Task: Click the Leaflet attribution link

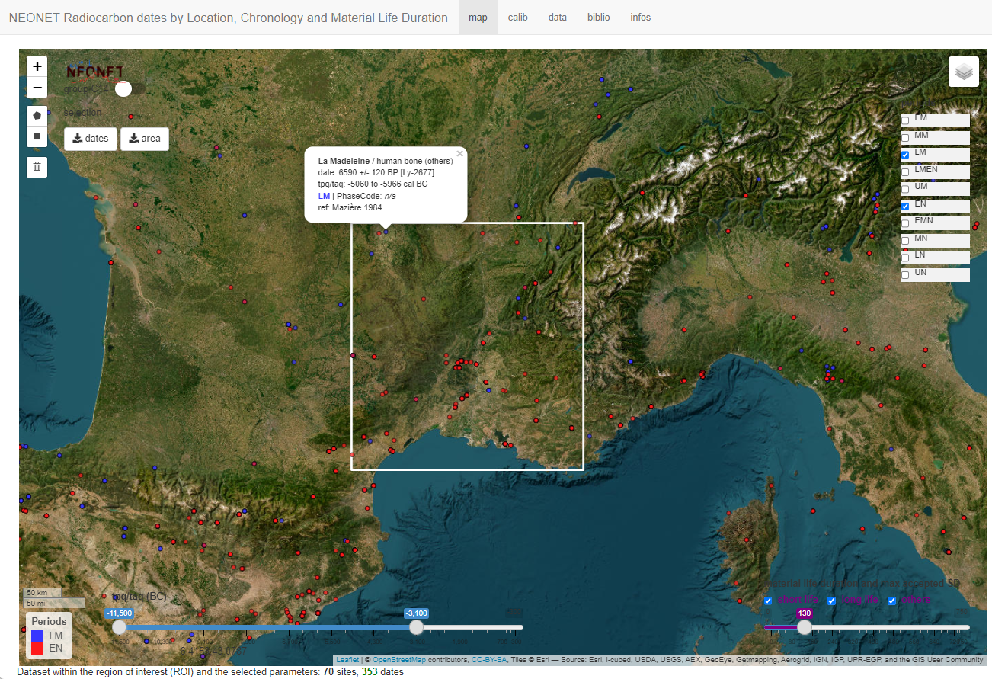Action: point(347,660)
